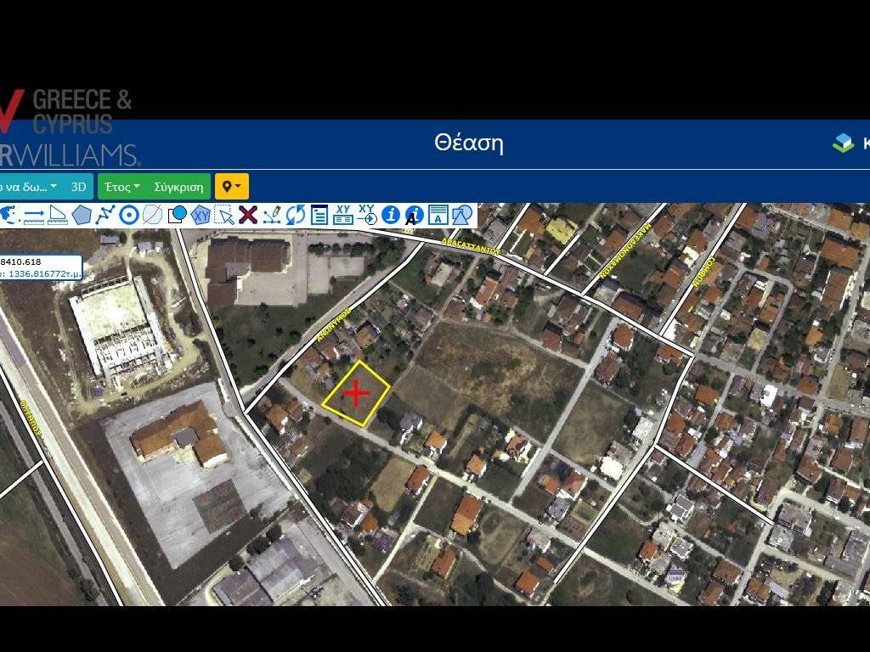Select the polyline drawing tool

(x=105, y=215)
